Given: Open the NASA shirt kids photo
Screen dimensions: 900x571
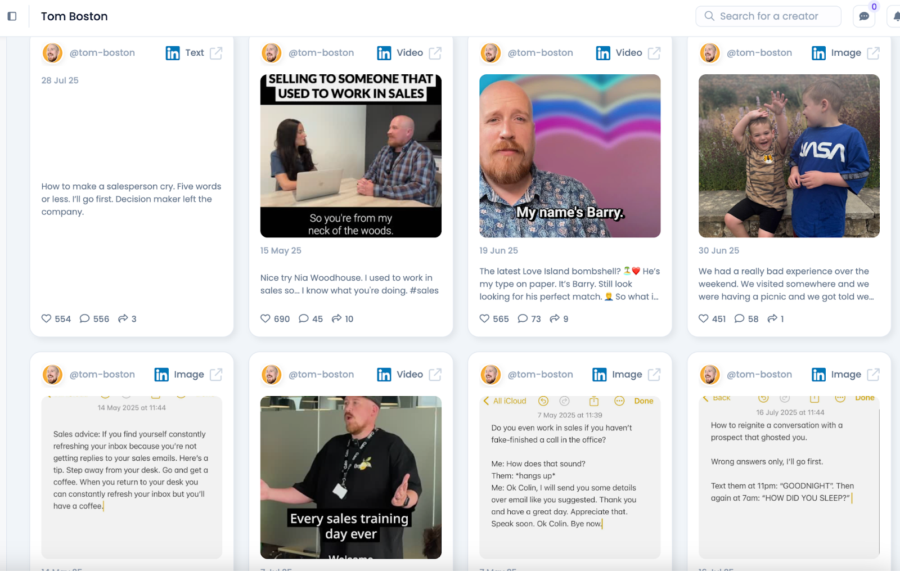Looking at the screenshot, I should click(789, 156).
